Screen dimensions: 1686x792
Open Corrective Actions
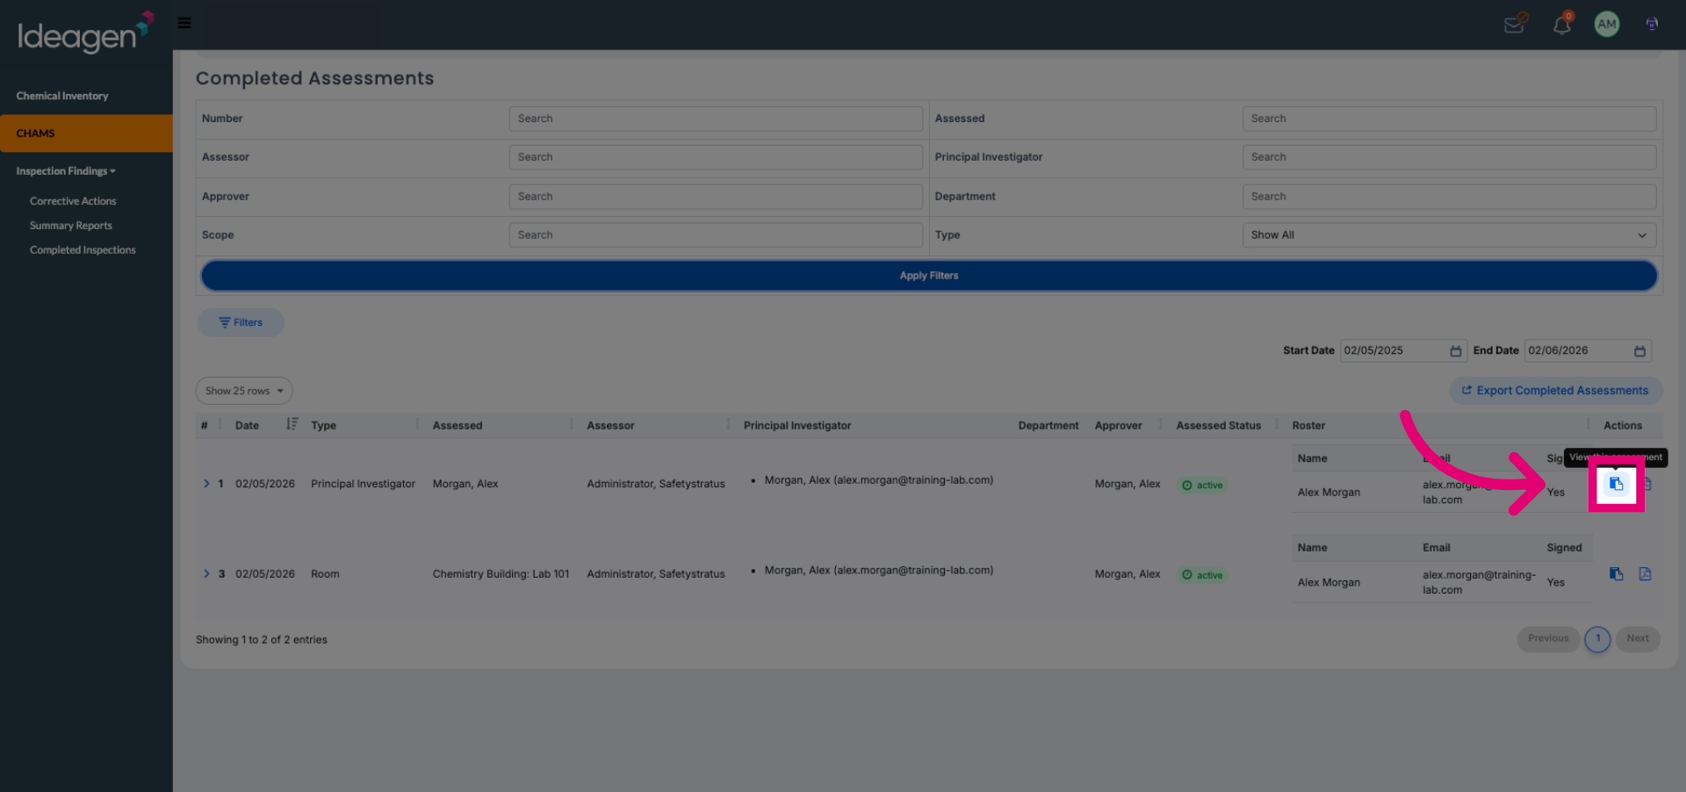73,201
